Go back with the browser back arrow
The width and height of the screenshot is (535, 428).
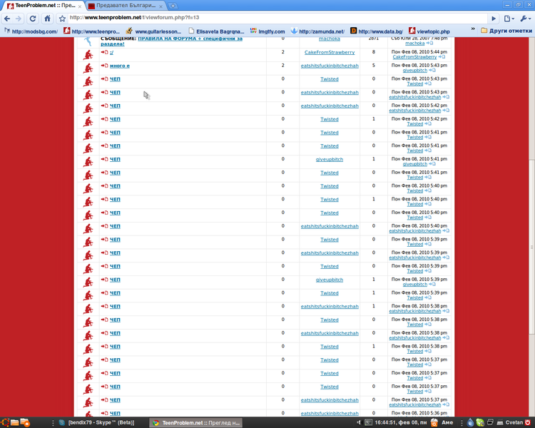[7, 19]
